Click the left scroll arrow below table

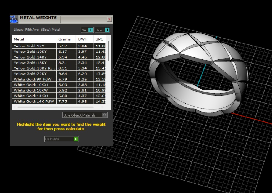pos(14,107)
